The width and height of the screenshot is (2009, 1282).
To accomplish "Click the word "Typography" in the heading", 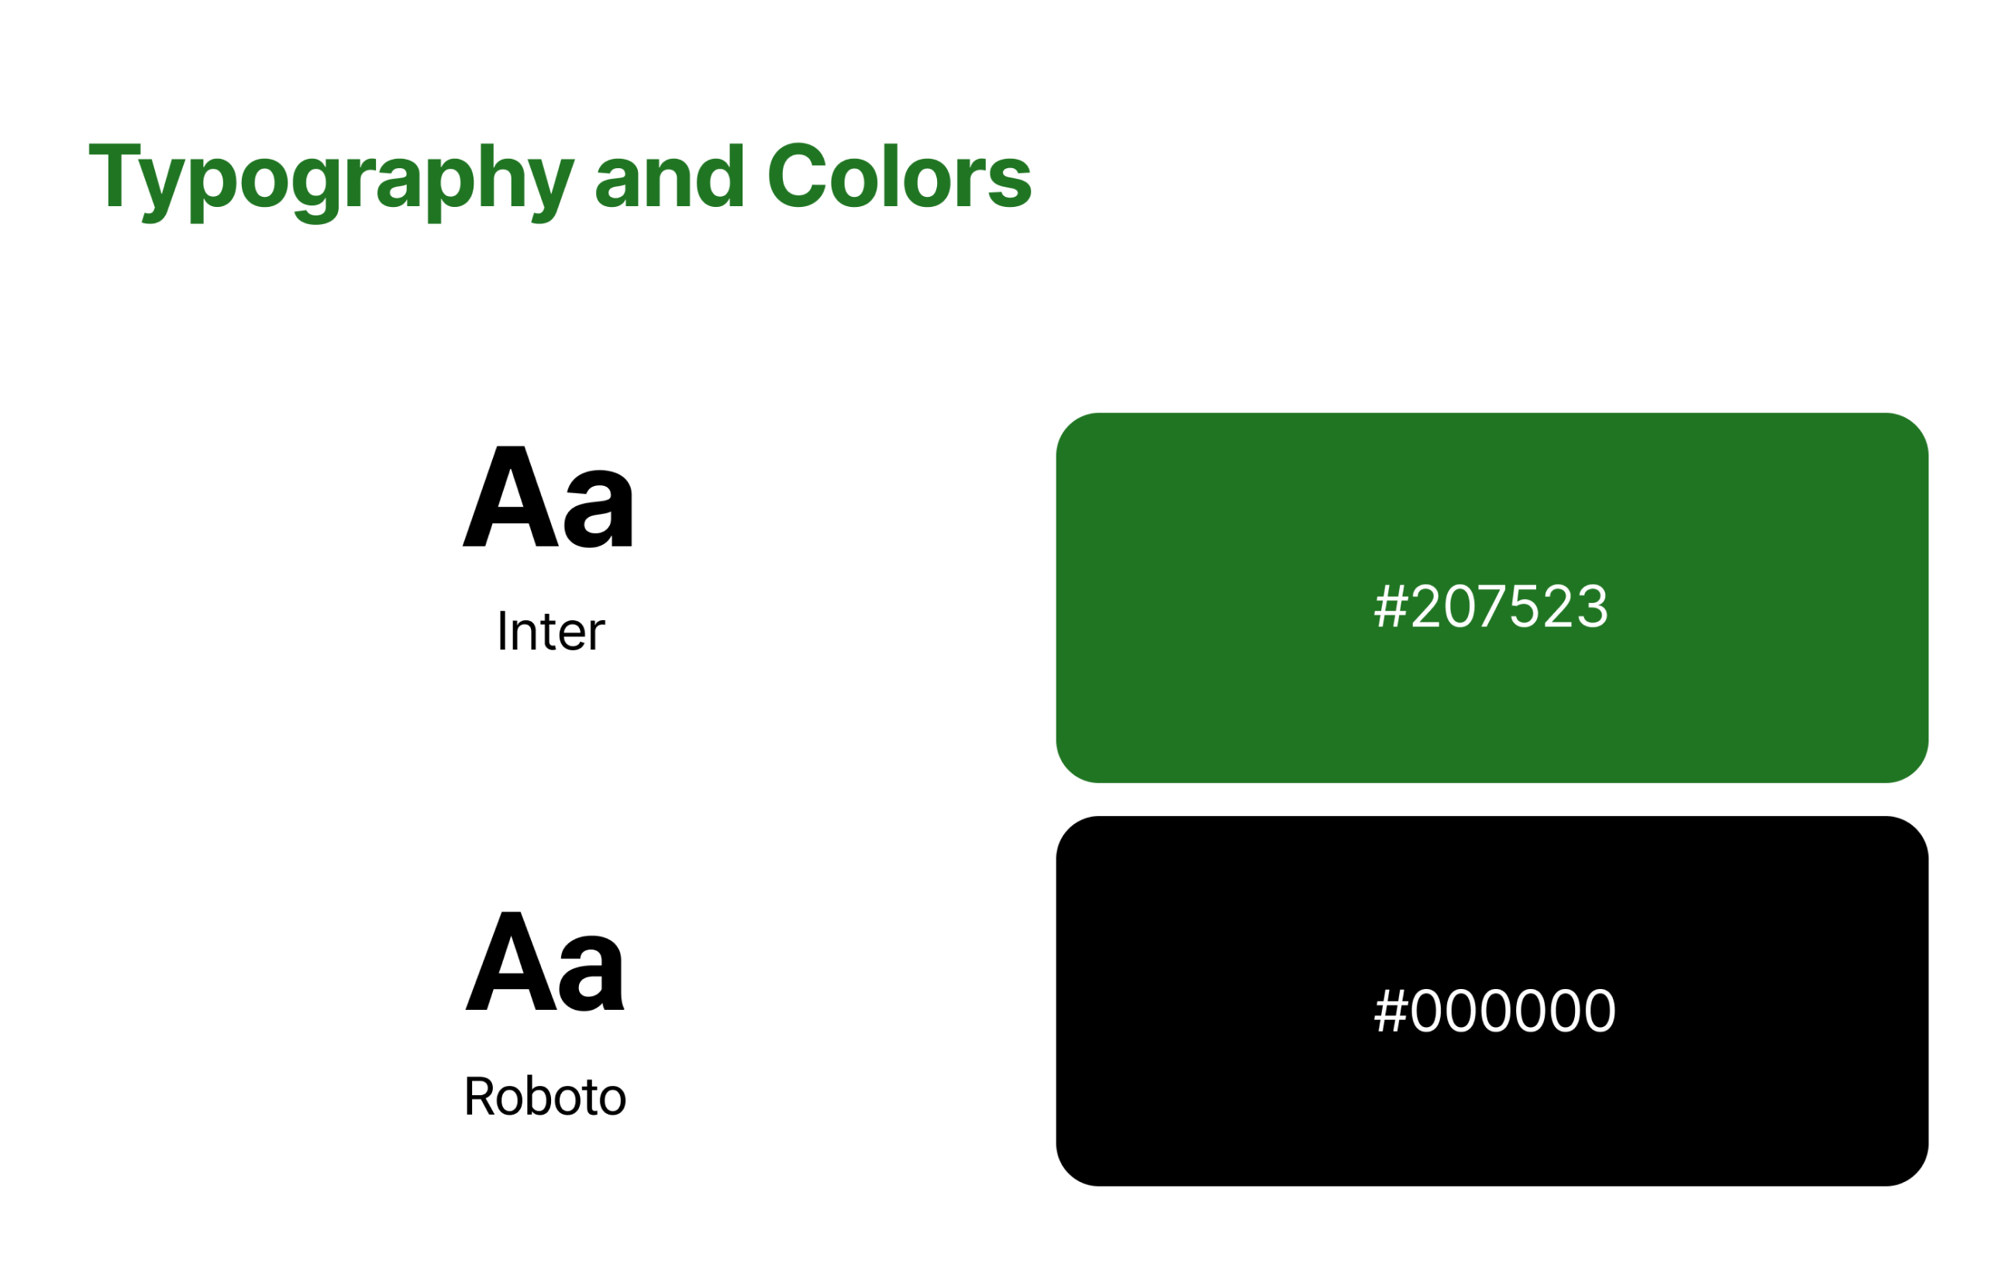I will [x=332, y=184].
